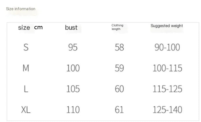The height and width of the screenshot is (122, 201).
Task: Click clothing length value 61
Action: 119,110
